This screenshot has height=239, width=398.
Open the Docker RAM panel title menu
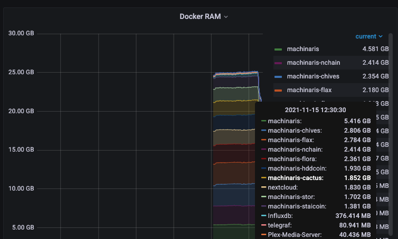(204, 16)
